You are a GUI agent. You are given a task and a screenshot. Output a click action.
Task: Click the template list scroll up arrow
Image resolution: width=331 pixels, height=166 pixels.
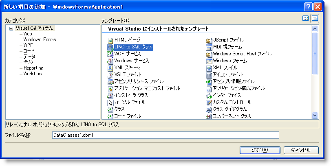315,28
